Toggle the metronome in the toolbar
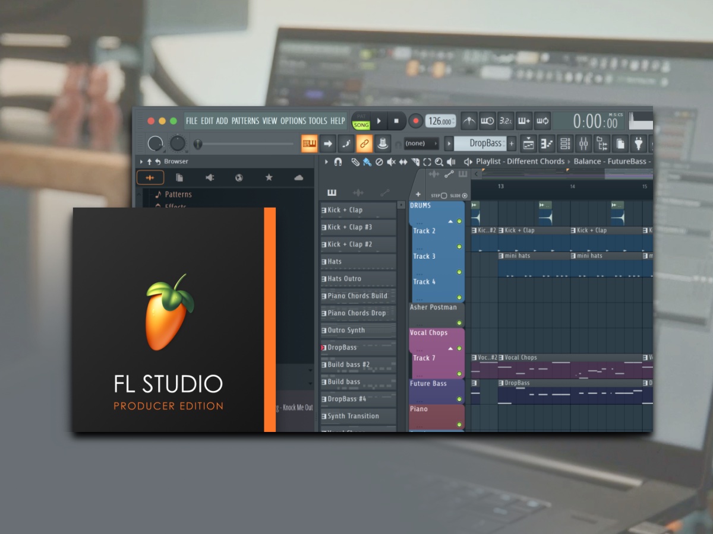The image size is (713, 534). 468,120
